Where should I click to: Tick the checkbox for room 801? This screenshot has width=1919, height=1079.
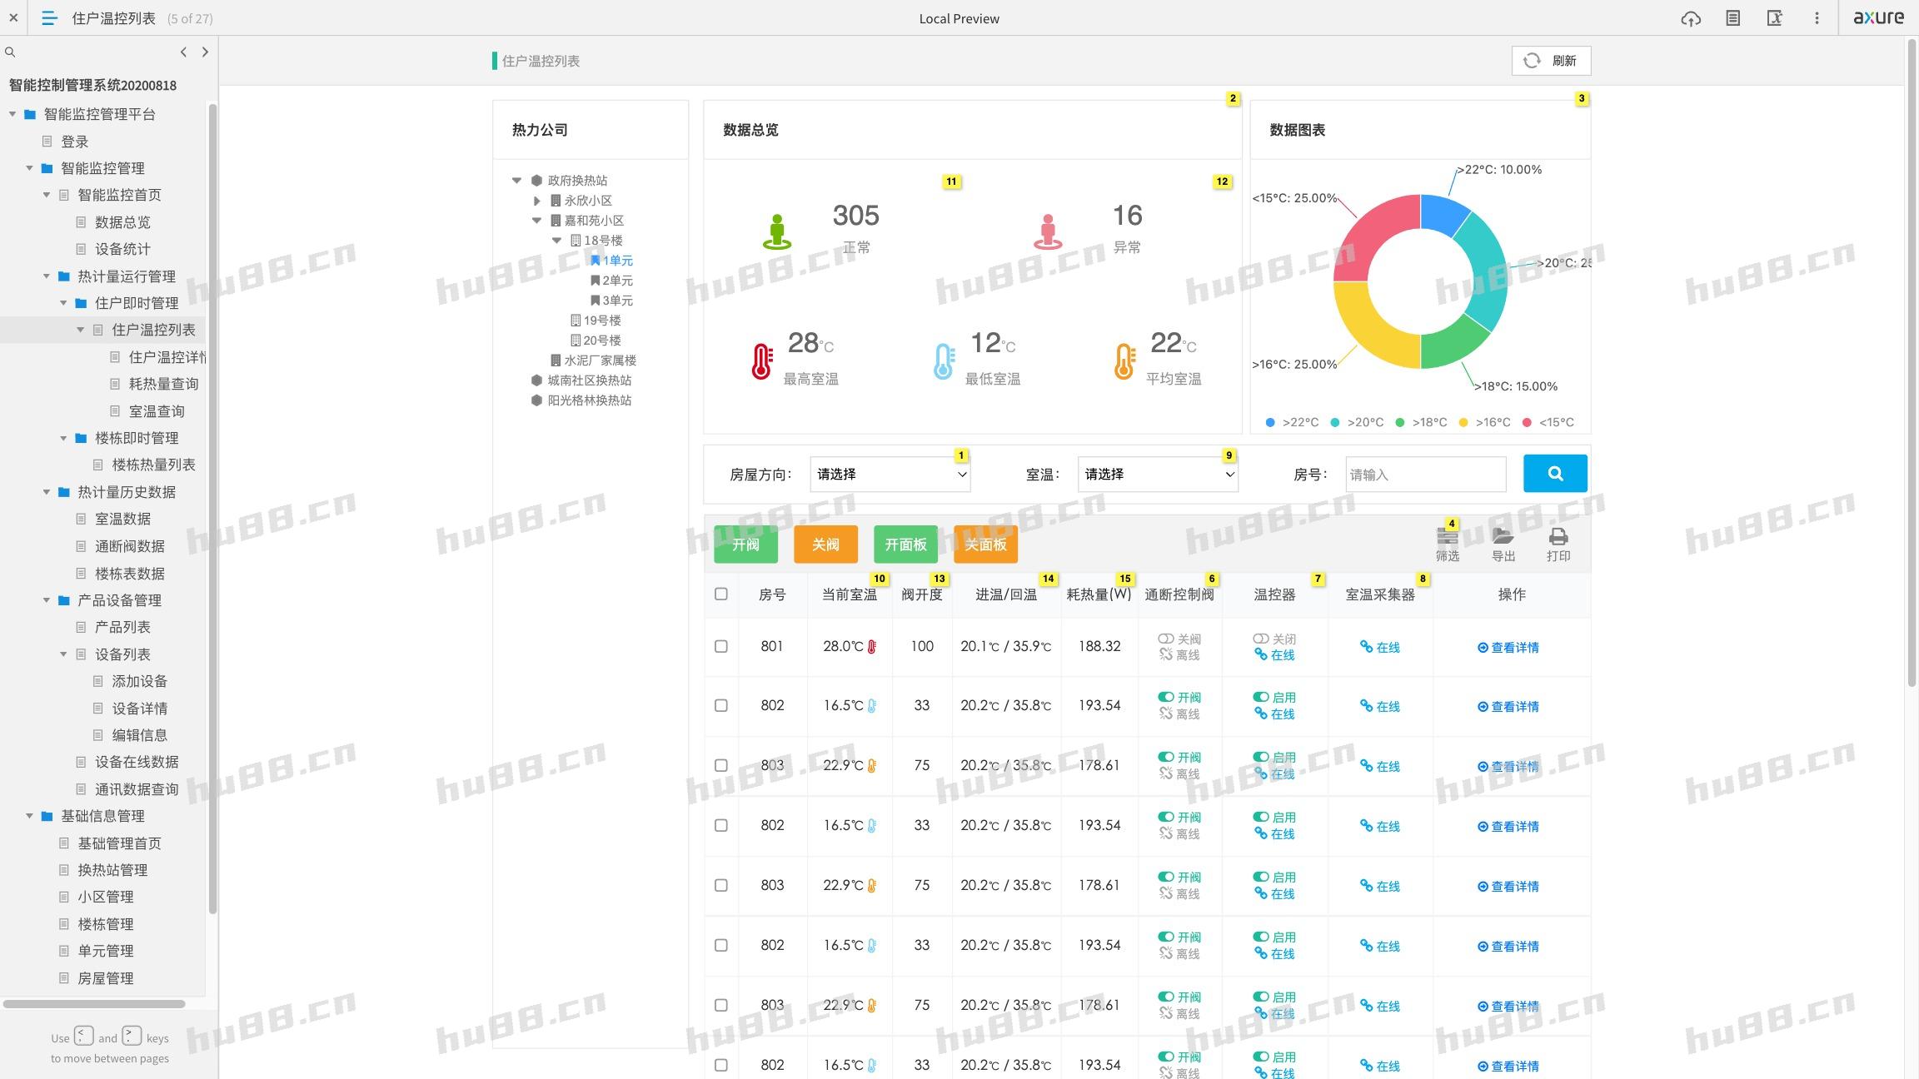pos(721,646)
